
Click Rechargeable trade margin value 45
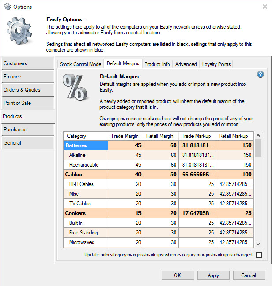125,165
